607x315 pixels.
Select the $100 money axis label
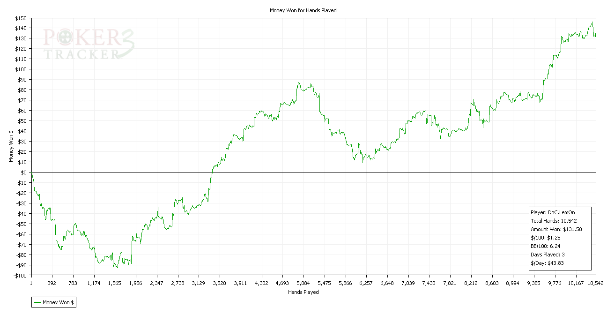click(22, 70)
